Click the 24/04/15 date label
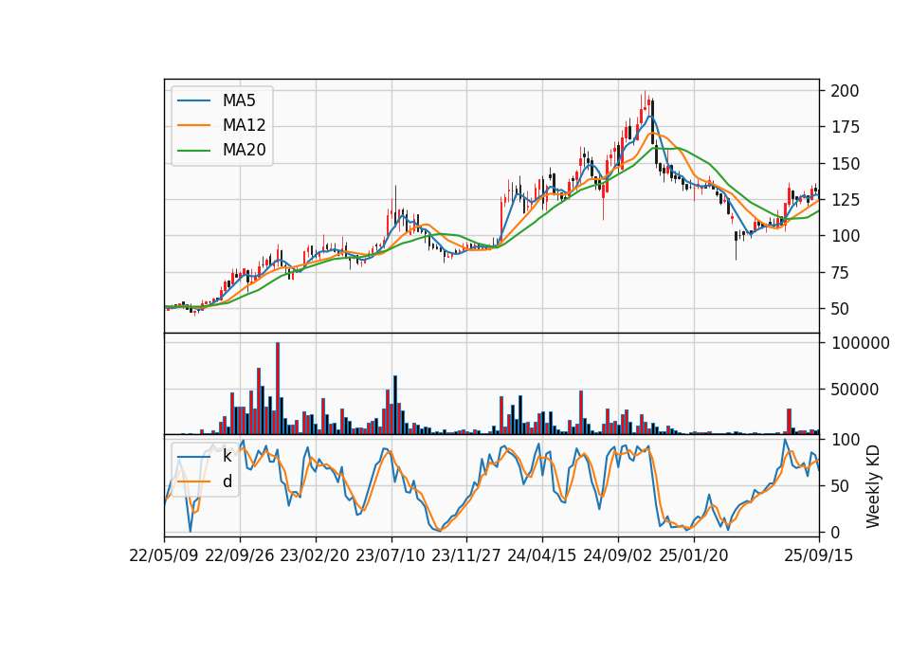 click(x=542, y=555)
